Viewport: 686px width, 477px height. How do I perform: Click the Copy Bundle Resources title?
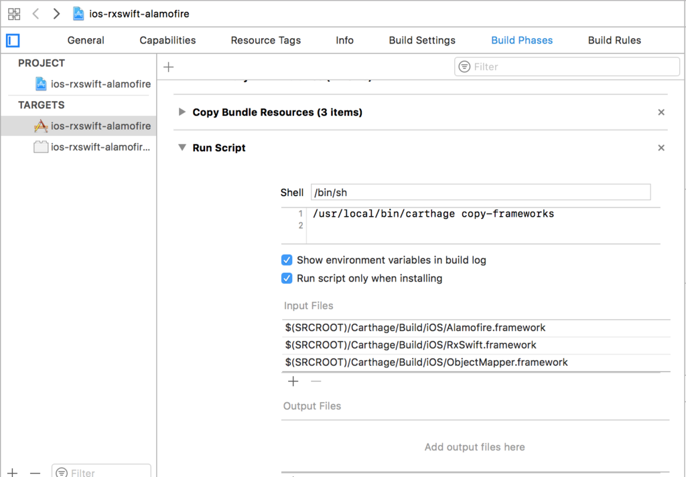click(277, 112)
